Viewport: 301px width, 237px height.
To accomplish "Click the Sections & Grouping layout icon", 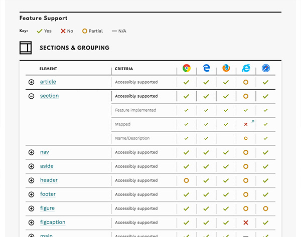I will coord(26,48).
